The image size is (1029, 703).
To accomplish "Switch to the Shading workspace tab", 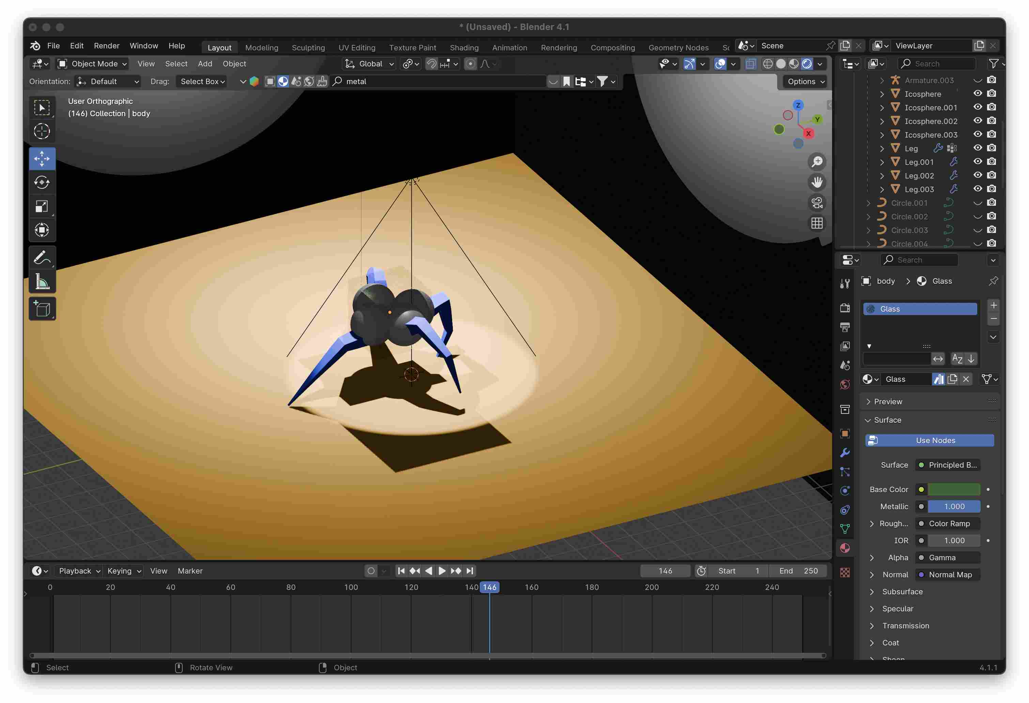I will pyautogui.click(x=464, y=48).
